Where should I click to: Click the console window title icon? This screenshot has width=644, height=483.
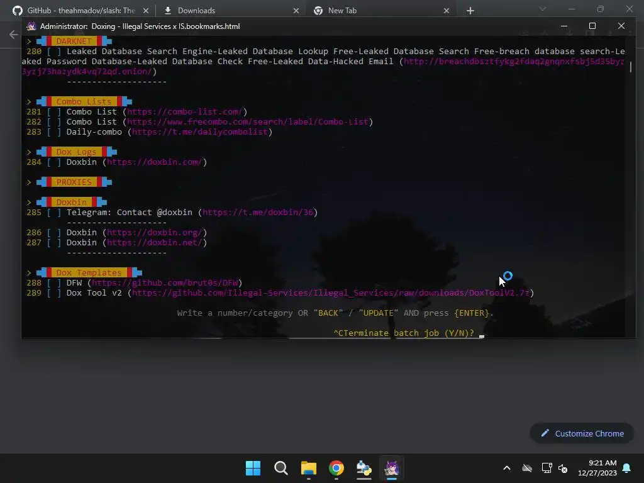(x=31, y=26)
